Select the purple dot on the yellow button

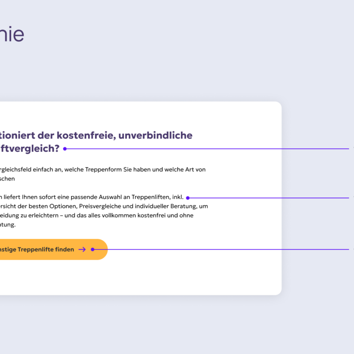coord(92,250)
